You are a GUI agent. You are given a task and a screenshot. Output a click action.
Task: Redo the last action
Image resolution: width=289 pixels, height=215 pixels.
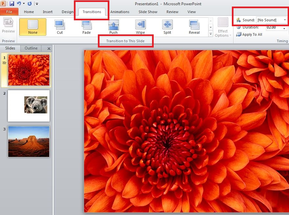(x=30, y=4)
